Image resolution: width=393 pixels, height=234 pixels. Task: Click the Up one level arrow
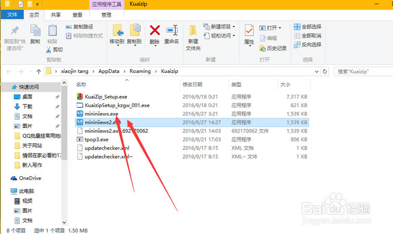[x=38, y=72]
